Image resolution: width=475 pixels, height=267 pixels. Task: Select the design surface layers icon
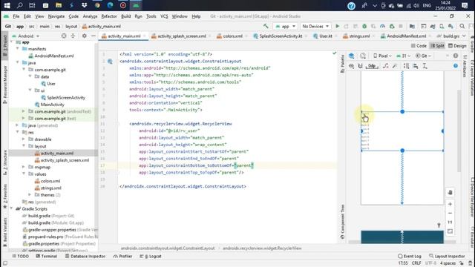click(351, 56)
